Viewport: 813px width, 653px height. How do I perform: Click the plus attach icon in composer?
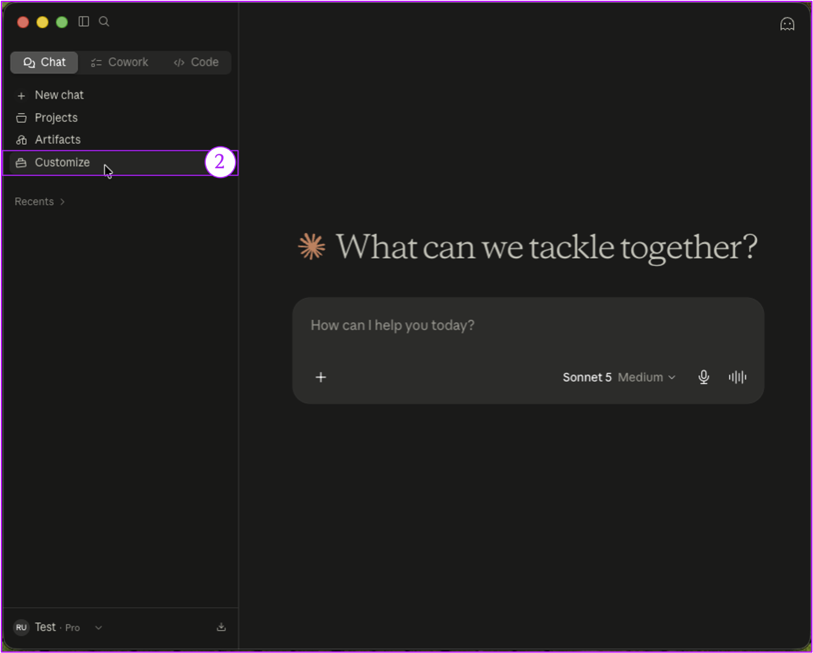point(321,377)
